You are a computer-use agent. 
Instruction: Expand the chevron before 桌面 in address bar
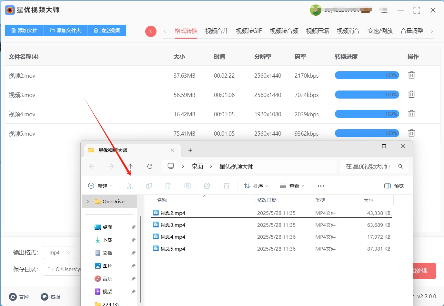(183, 166)
